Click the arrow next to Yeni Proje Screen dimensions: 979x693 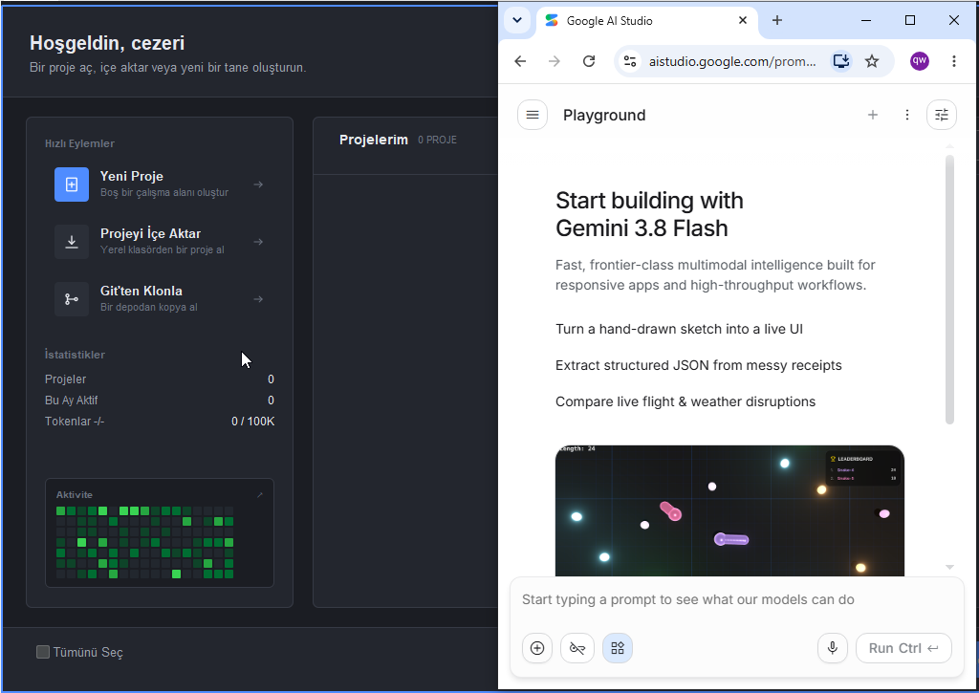click(258, 184)
